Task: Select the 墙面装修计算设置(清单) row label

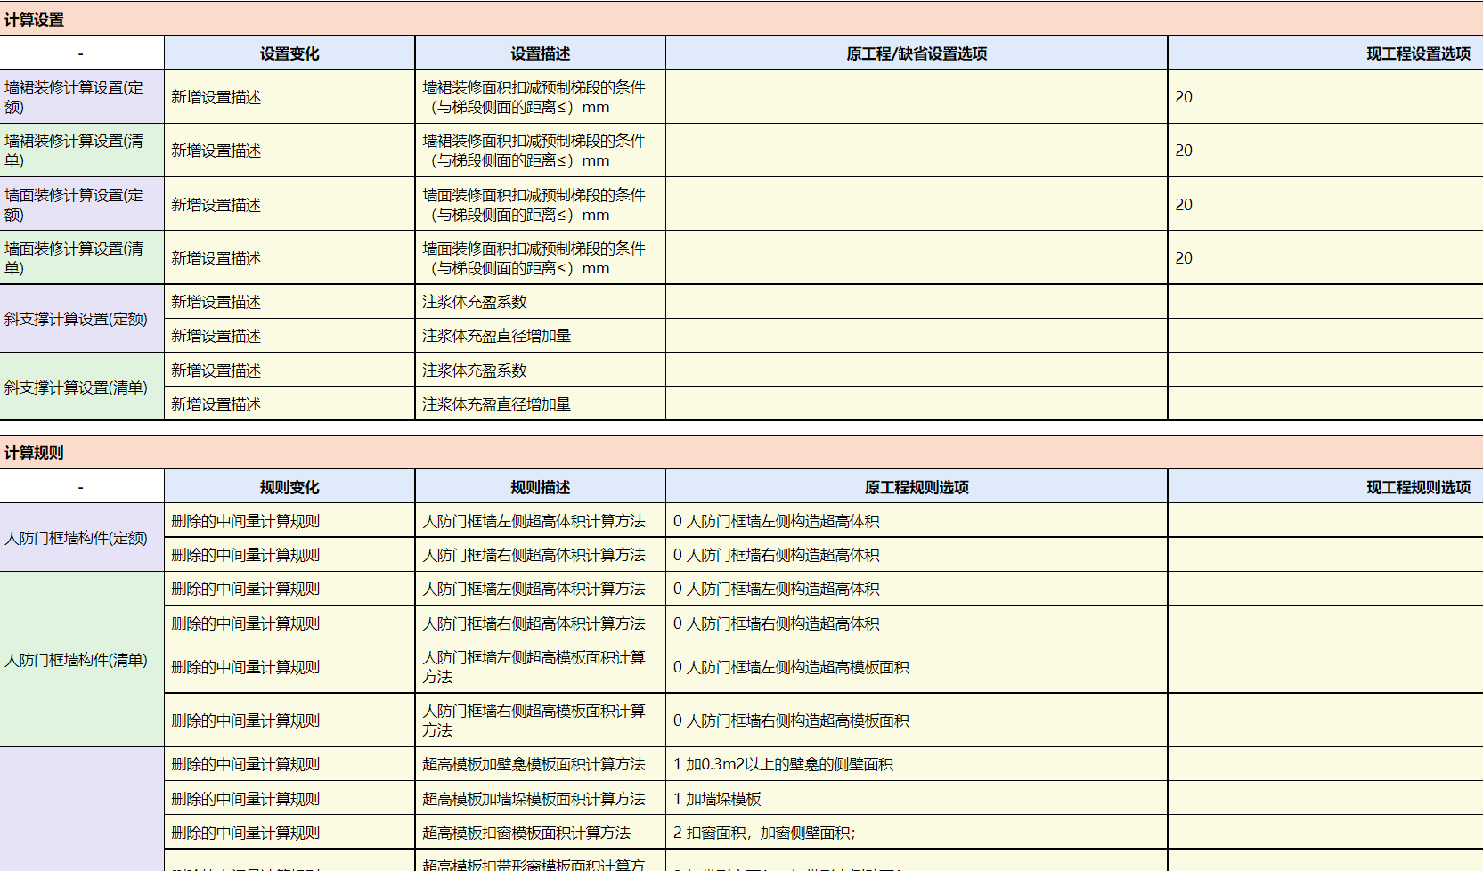Action: click(81, 258)
